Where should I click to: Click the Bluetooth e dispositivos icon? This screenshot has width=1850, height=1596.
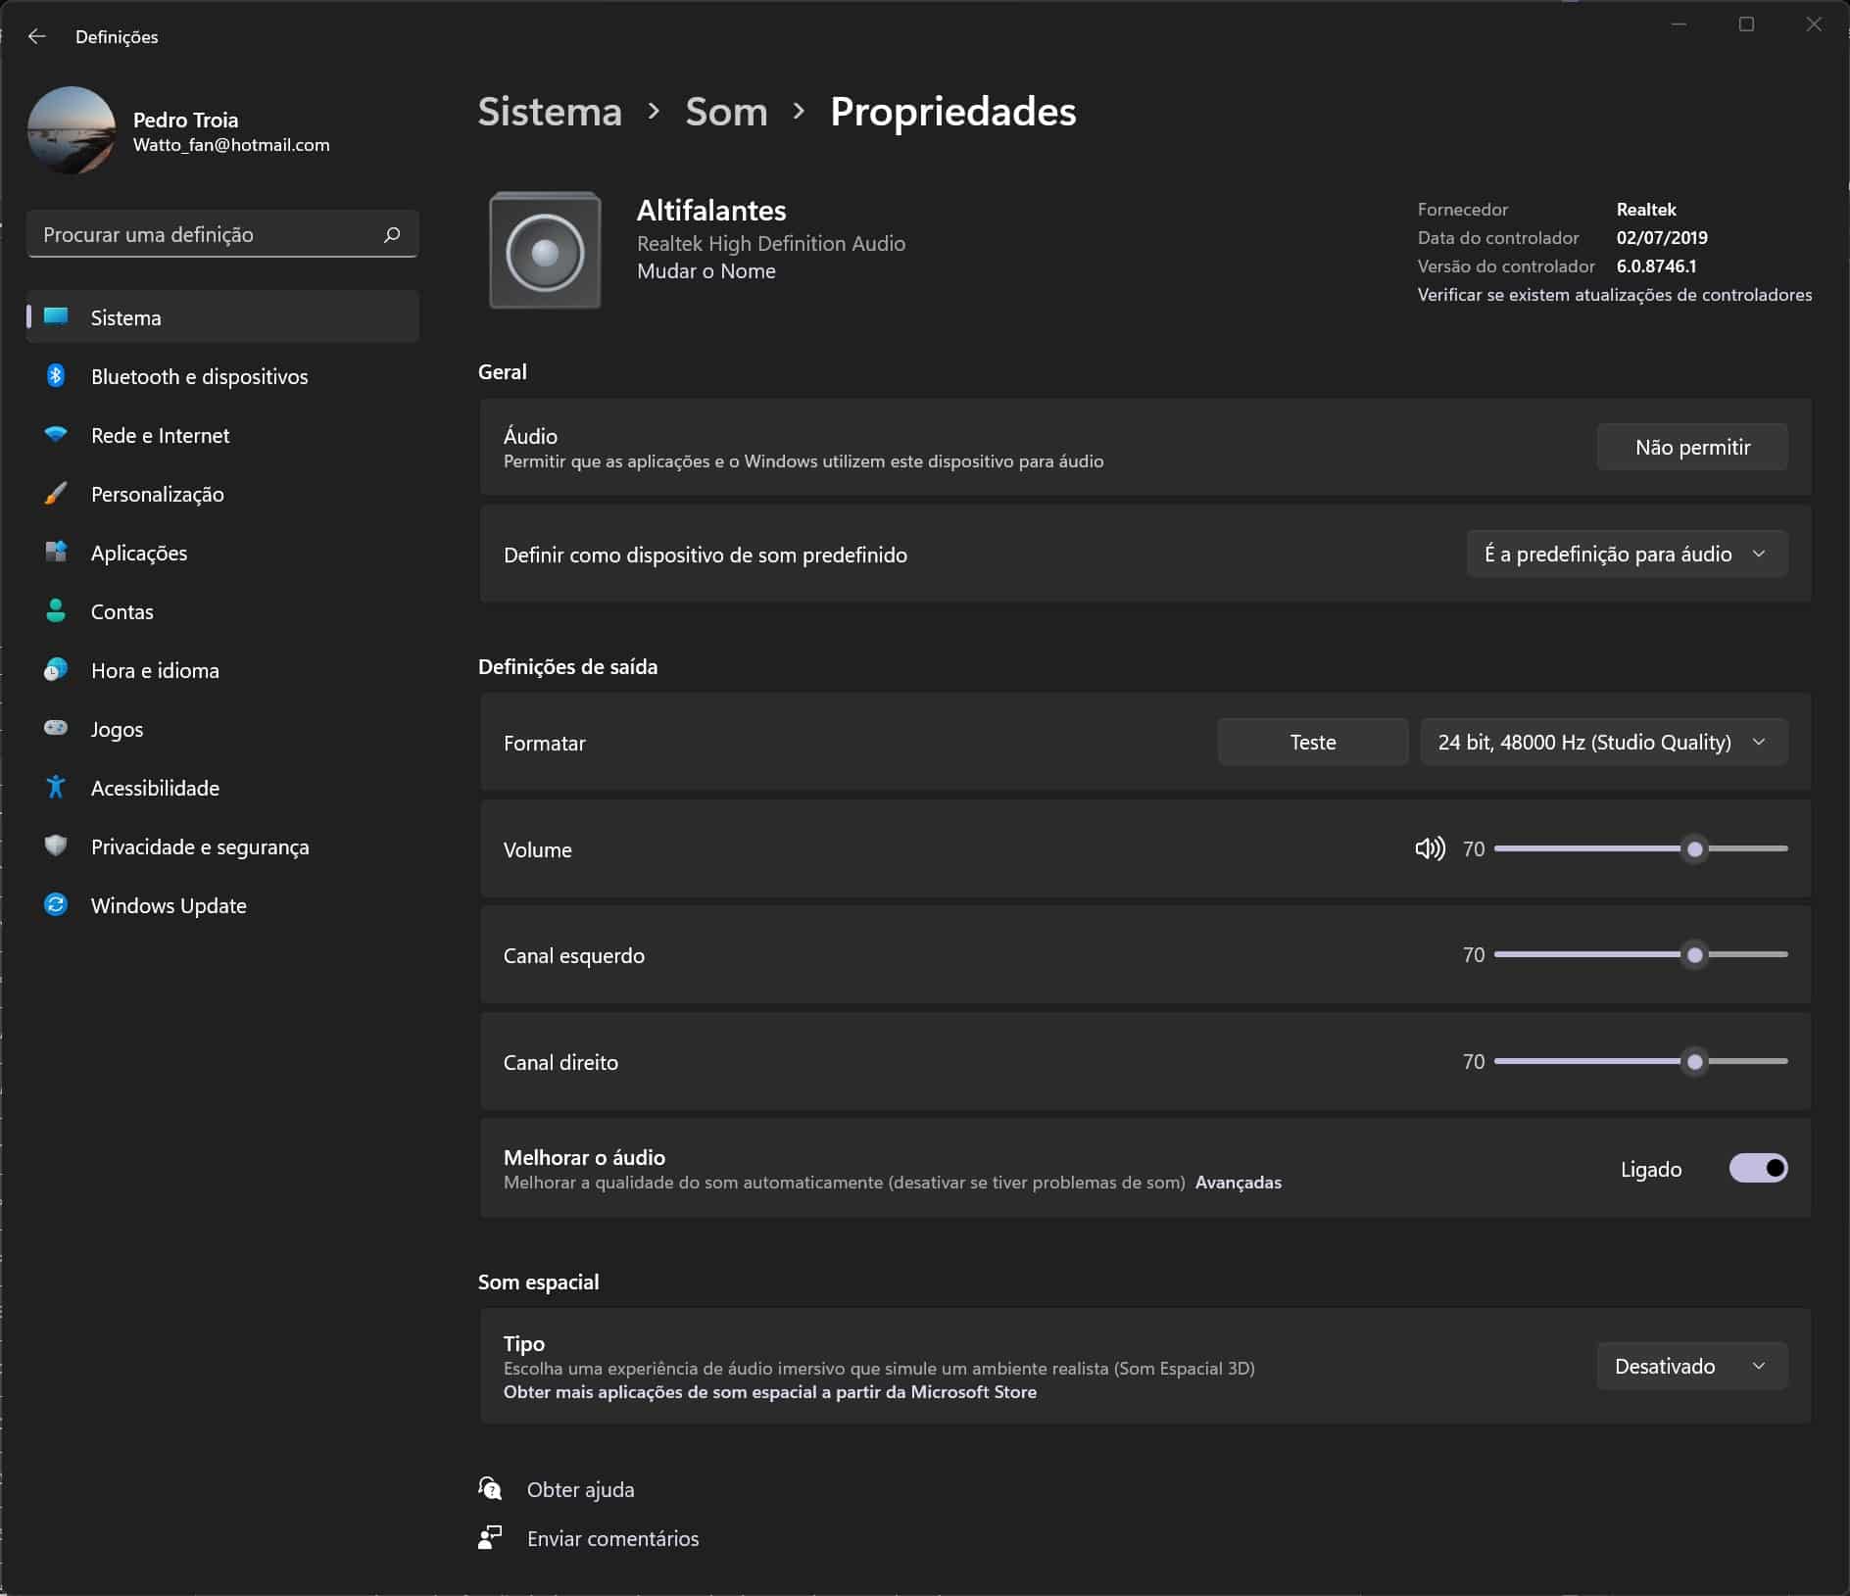(x=56, y=376)
